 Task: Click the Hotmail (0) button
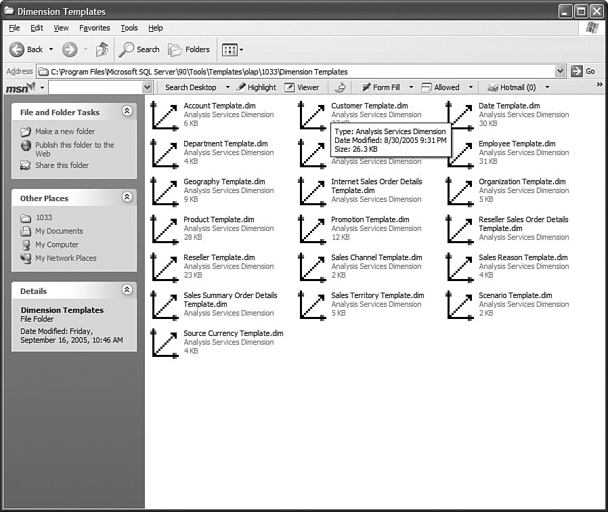click(x=511, y=87)
